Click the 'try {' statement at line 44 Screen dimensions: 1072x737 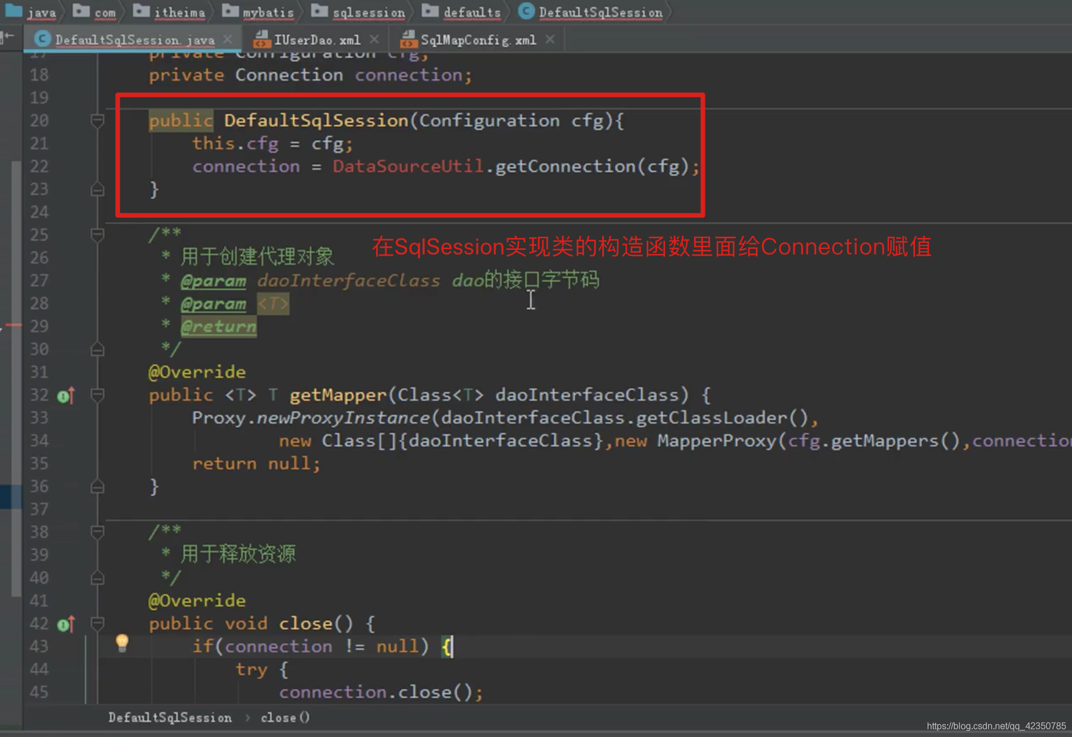click(262, 669)
